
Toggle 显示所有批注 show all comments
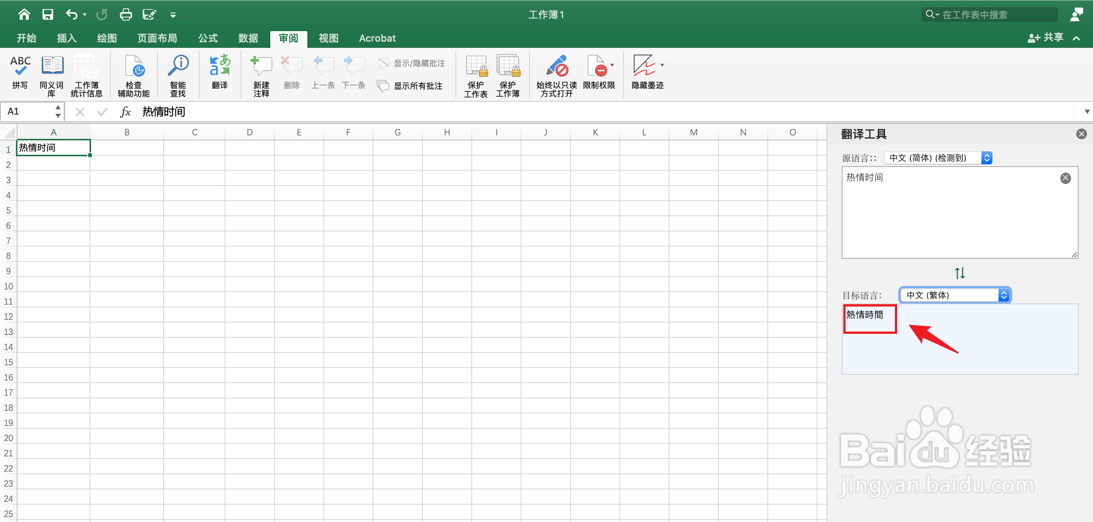coord(411,86)
